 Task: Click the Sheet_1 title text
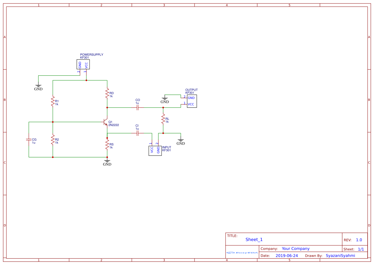click(x=254, y=239)
